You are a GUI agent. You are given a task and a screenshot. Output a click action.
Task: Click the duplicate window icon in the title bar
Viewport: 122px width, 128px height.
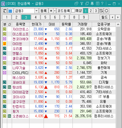coord(87,4)
